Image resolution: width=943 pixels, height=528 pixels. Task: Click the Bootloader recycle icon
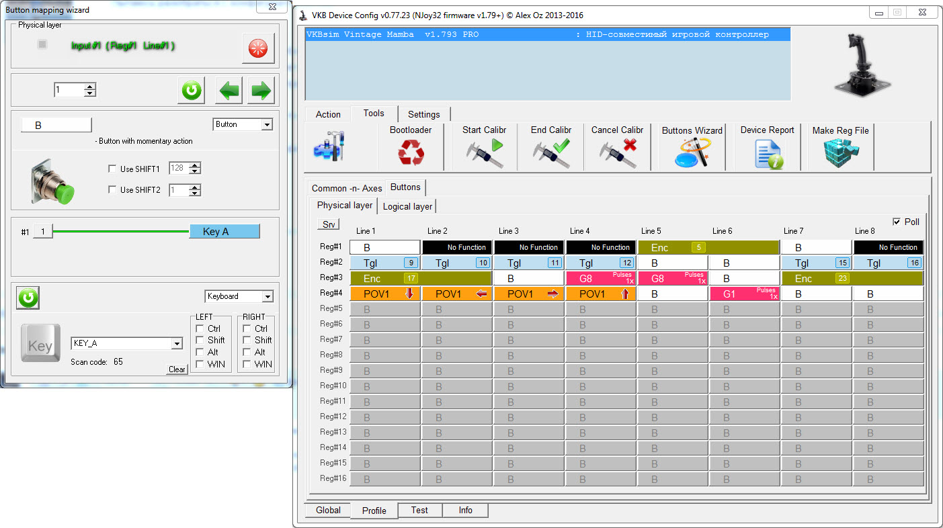[411, 152]
